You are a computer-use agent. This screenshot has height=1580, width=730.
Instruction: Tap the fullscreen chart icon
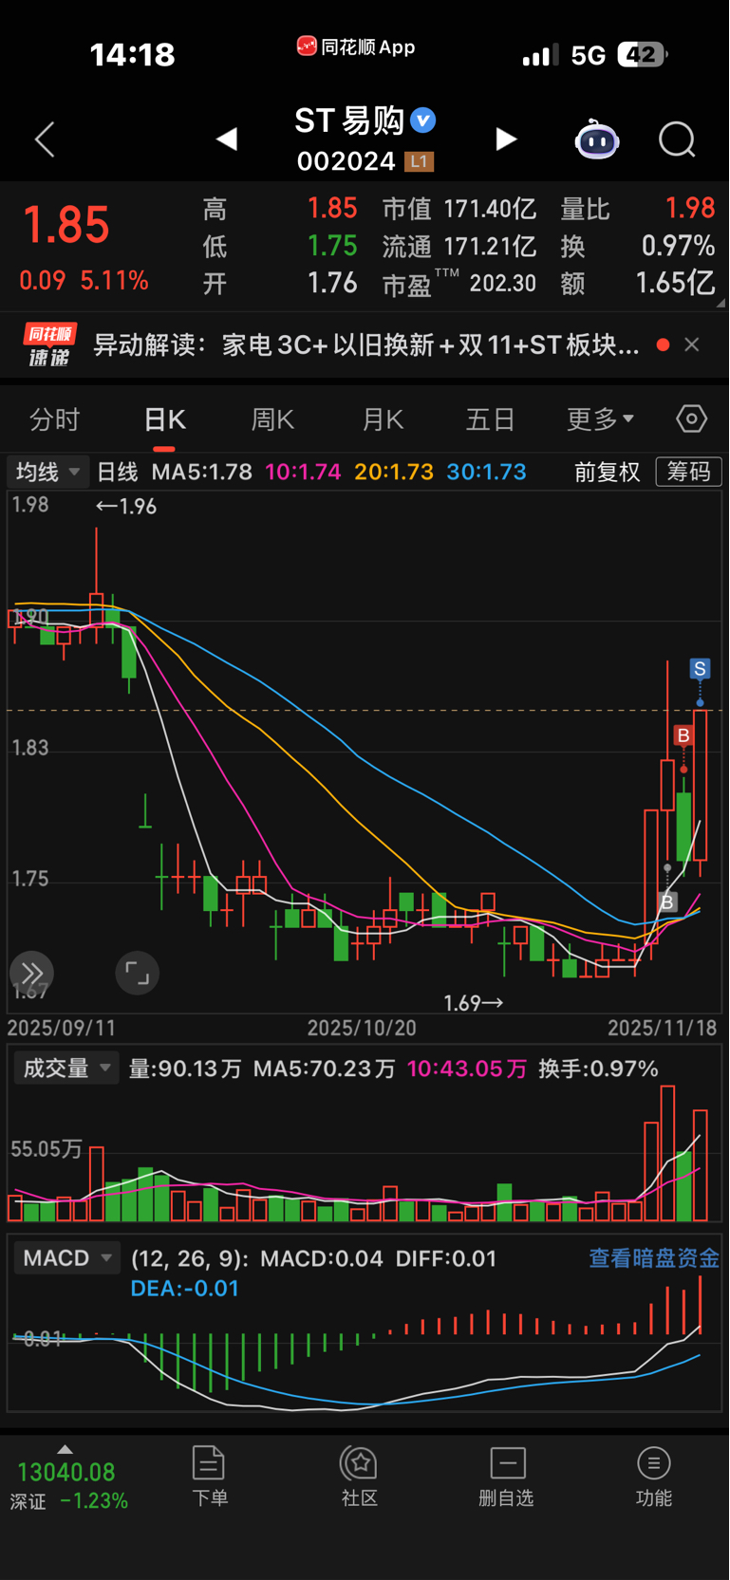click(137, 973)
